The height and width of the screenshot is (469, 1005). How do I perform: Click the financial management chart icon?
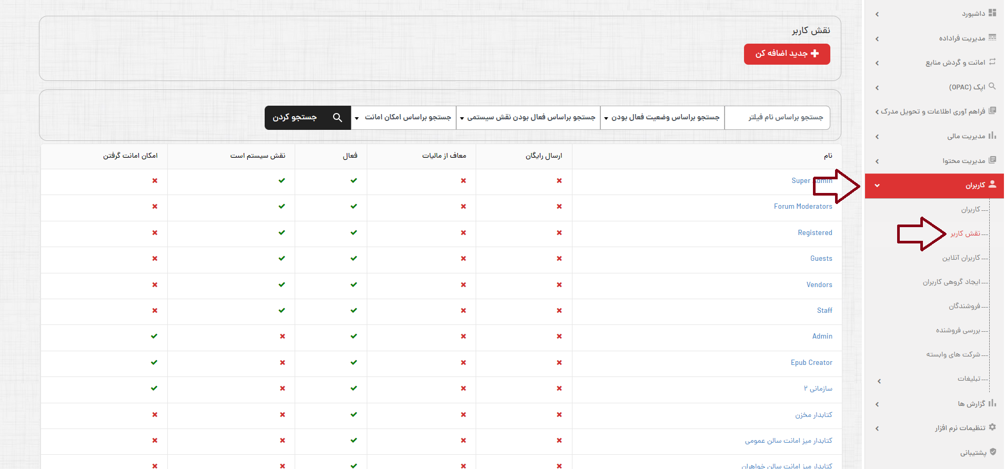pyautogui.click(x=992, y=136)
